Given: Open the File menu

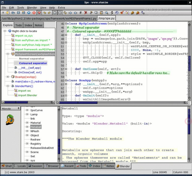Looking at the screenshot, I should pyautogui.click(x=4, y=8).
